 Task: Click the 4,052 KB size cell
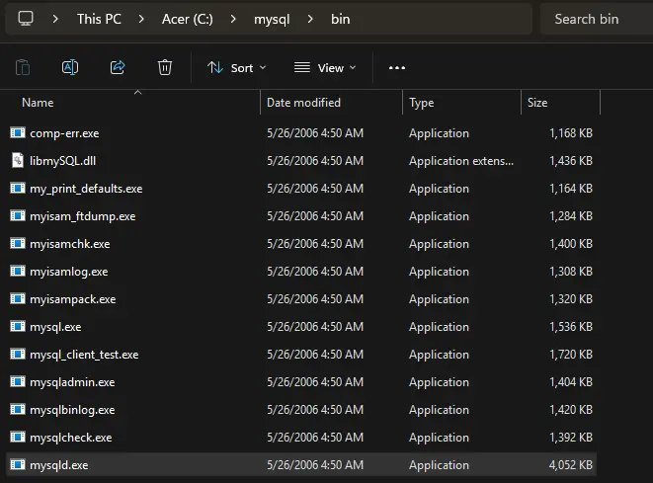[x=571, y=464]
